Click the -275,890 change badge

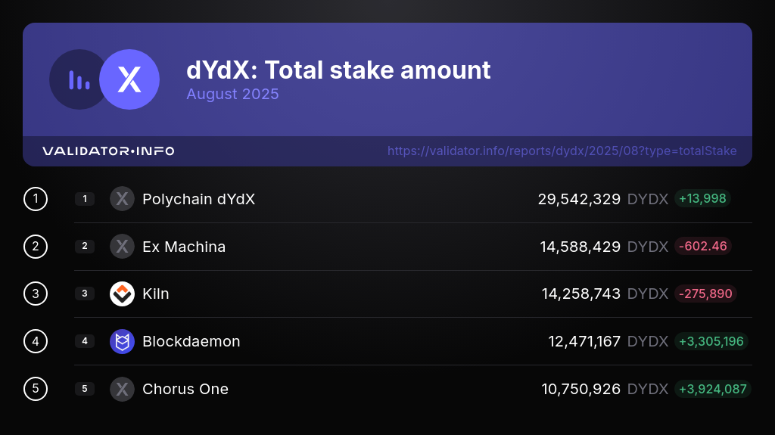click(x=705, y=294)
